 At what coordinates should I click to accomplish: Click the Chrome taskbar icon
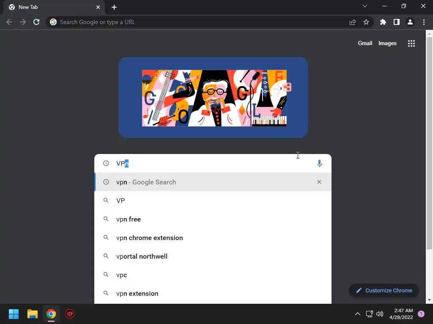pyautogui.click(x=51, y=314)
